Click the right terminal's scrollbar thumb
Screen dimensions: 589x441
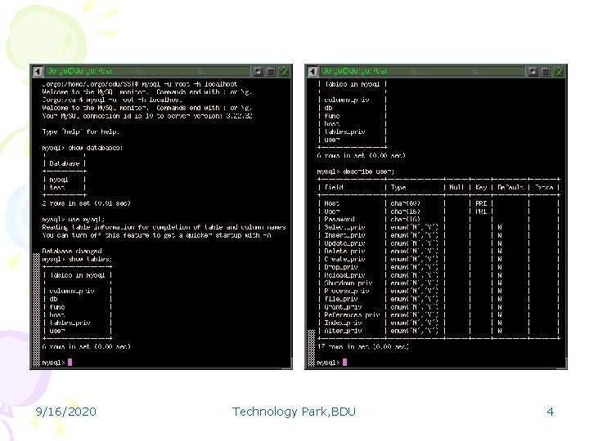(x=311, y=348)
